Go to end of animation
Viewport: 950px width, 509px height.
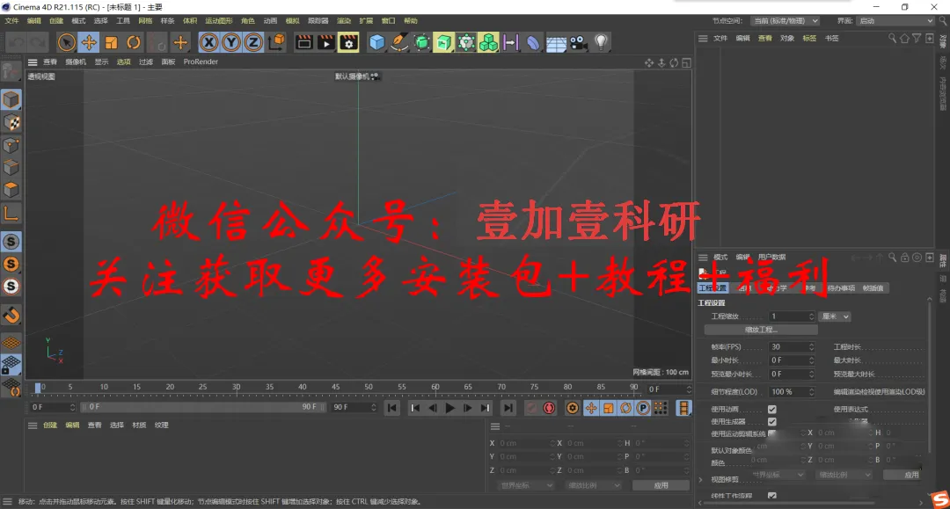(x=508, y=408)
